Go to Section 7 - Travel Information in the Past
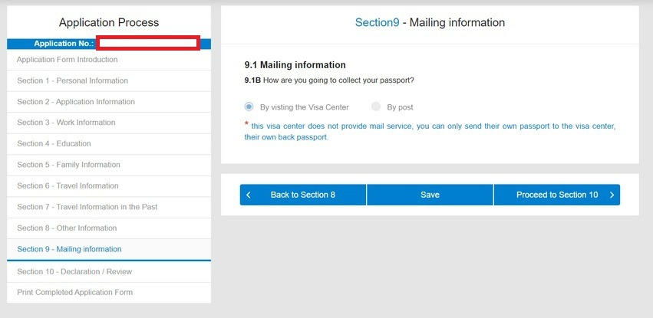 (x=87, y=207)
